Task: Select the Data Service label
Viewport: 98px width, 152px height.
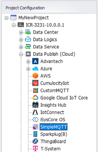Action: 46,47
